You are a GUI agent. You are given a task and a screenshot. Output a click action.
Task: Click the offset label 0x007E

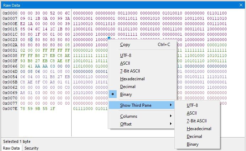(x=10, y=109)
